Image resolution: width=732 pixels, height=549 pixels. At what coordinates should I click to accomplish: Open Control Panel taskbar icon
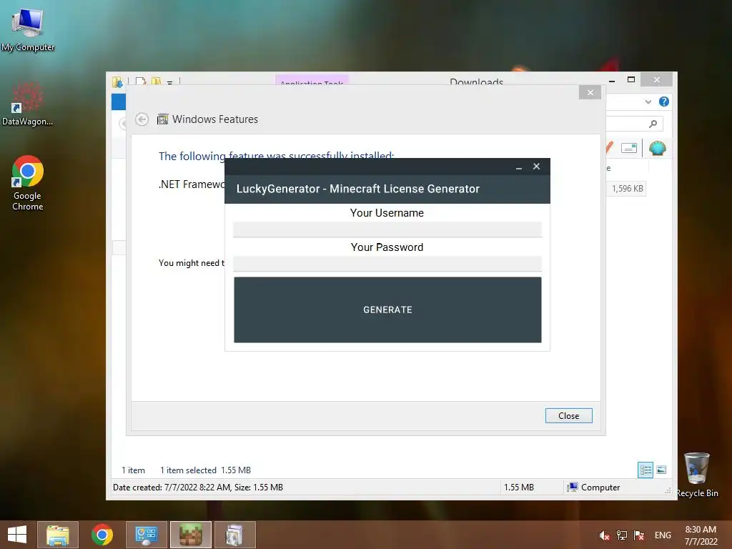pos(146,535)
